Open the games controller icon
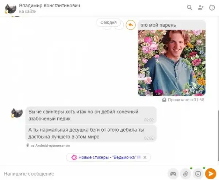This screenshot has height=180, width=219. tap(173, 174)
